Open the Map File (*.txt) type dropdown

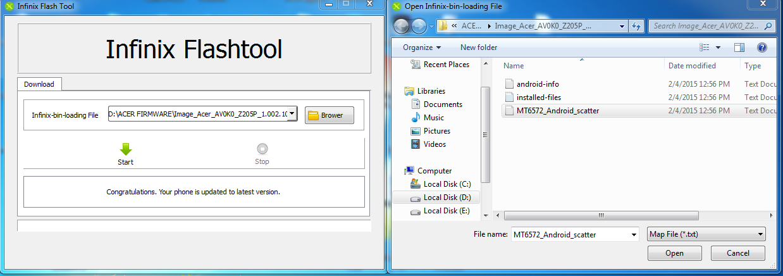tap(706, 234)
